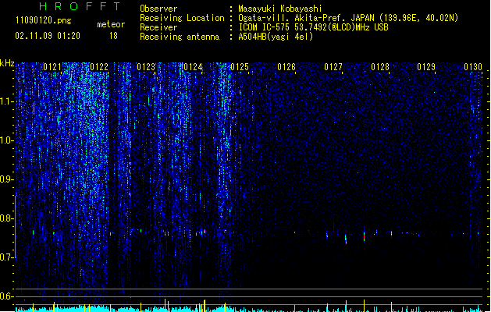
Task: Click the 1.0 kHz axis label
Action: click(6, 140)
